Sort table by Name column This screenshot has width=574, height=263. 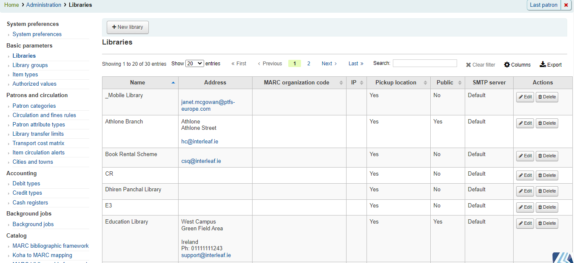click(140, 83)
